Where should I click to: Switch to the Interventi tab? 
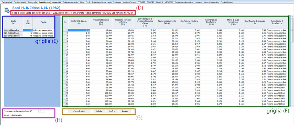coord(198,2)
